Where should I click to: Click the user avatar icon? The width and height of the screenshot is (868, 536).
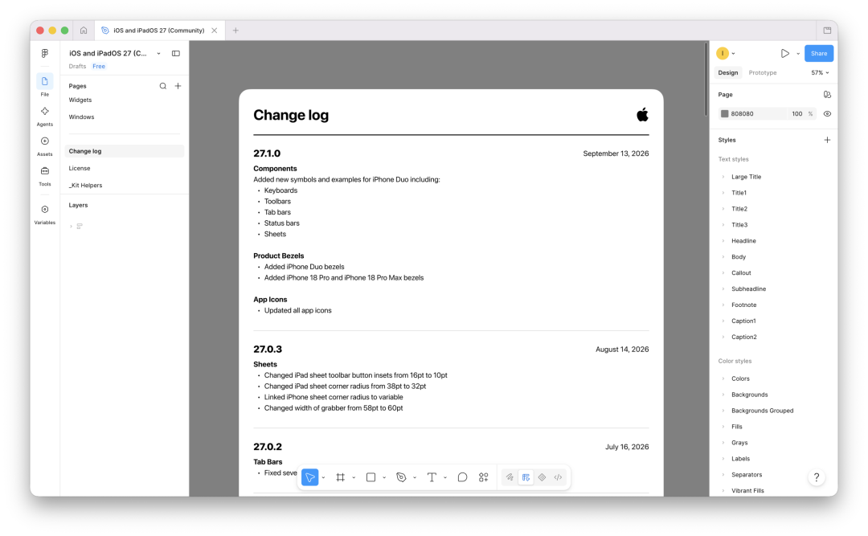click(x=723, y=53)
